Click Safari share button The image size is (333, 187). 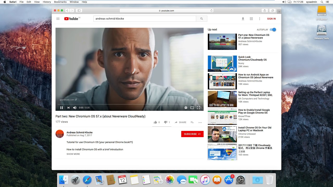click(265, 11)
